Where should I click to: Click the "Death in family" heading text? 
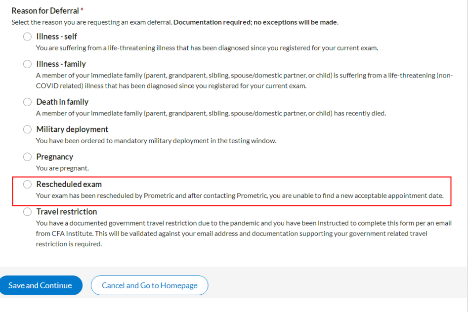pyautogui.click(x=62, y=102)
